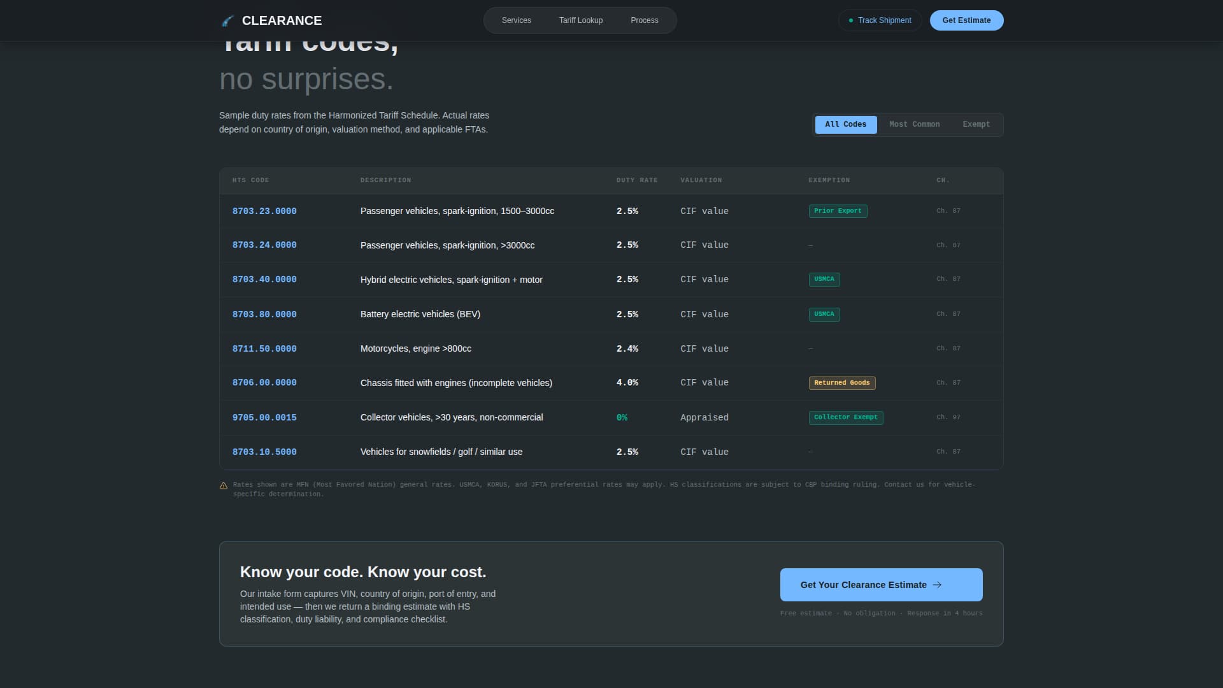The width and height of the screenshot is (1223, 688).
Task: Click the 'no surprises.' heading text
Action: pyautogui.click(x=306, y=80)
